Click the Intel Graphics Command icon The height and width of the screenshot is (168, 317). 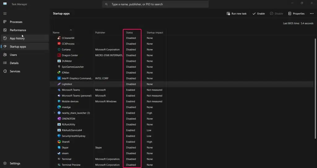click(x=59, y=78)
